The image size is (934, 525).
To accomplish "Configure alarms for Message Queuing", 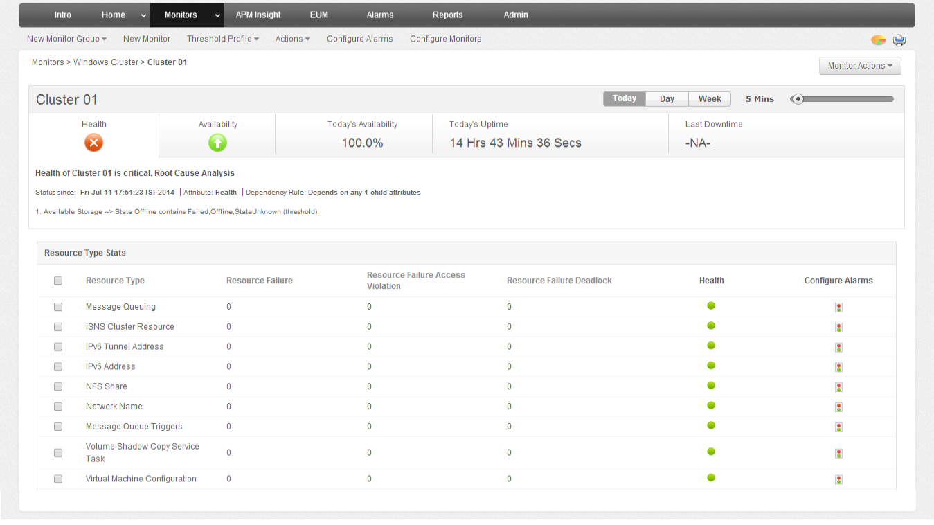I will [838, 308].
